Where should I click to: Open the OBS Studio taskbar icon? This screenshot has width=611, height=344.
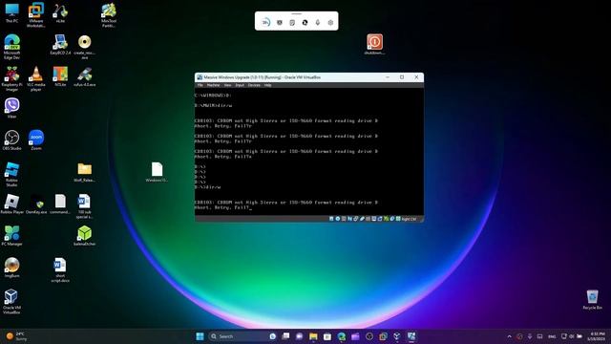point(369,336)
